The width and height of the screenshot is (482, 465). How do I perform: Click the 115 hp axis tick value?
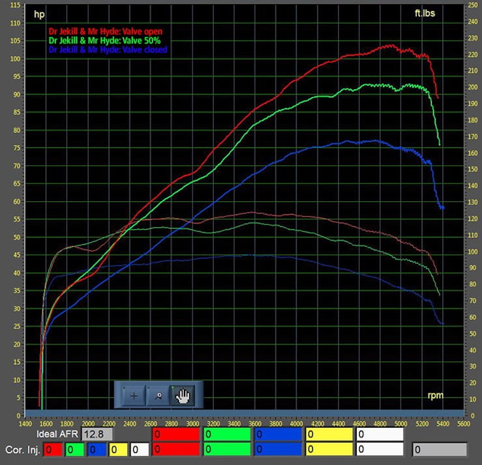point(15,5)
